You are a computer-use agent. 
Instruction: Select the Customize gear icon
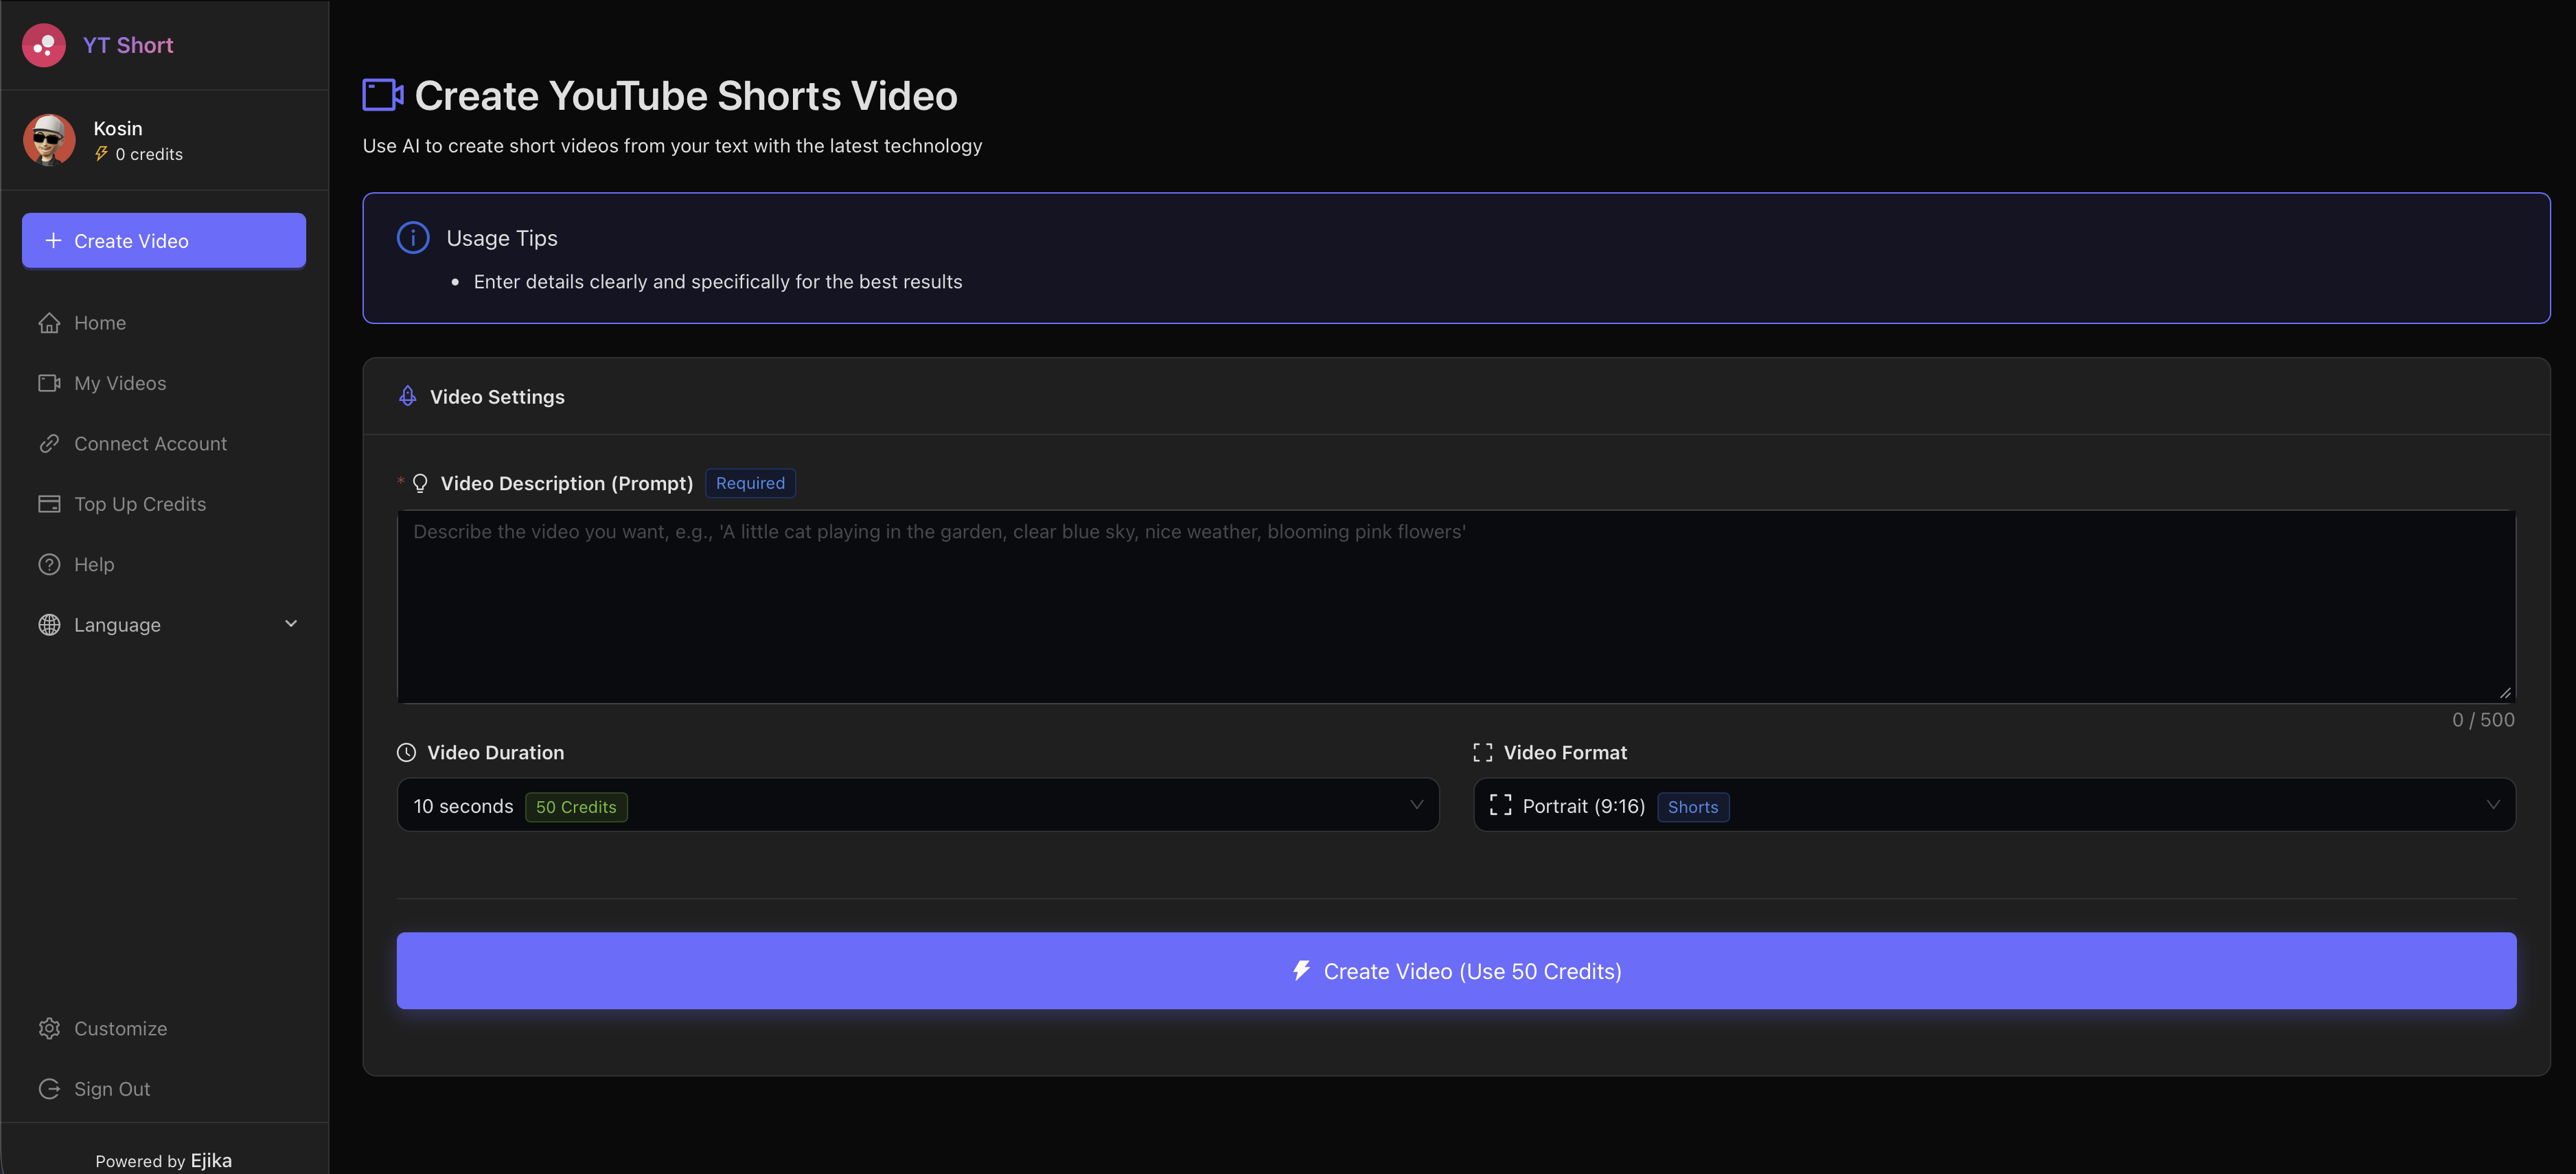50,1028
